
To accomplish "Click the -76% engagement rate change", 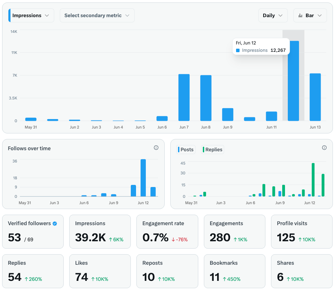I will (x=180, y=240).
